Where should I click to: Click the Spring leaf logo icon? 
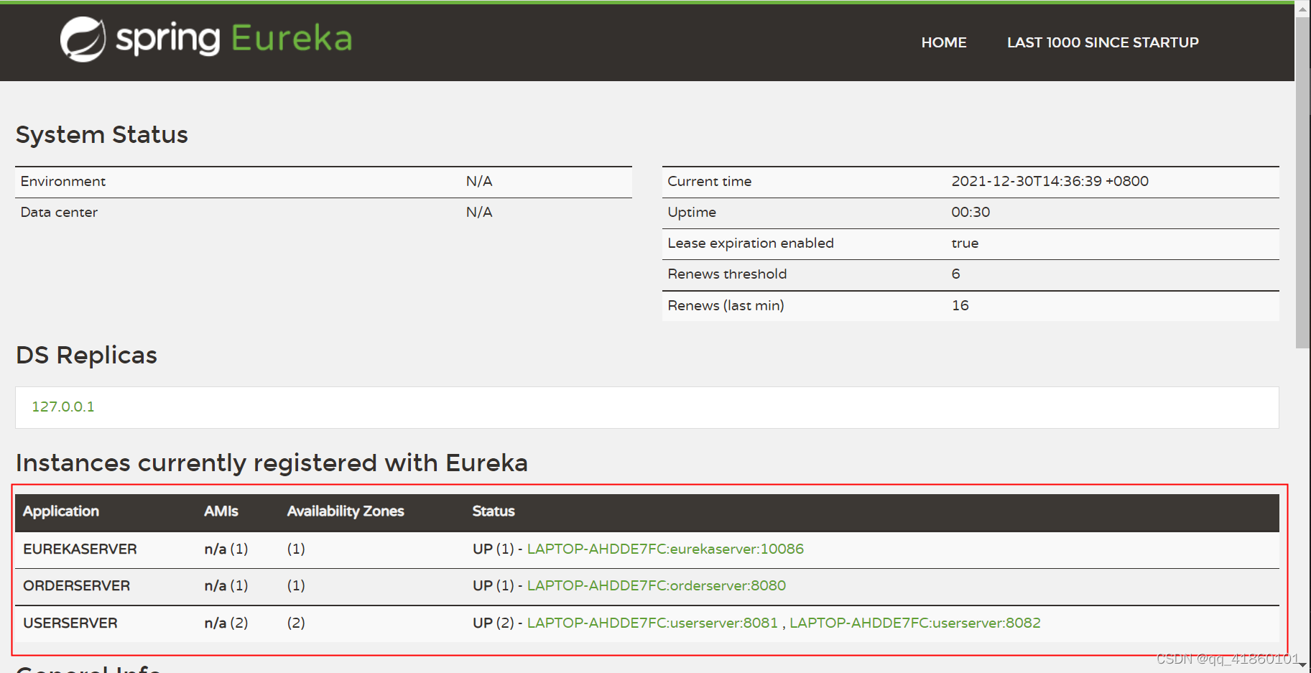point(83,40)
